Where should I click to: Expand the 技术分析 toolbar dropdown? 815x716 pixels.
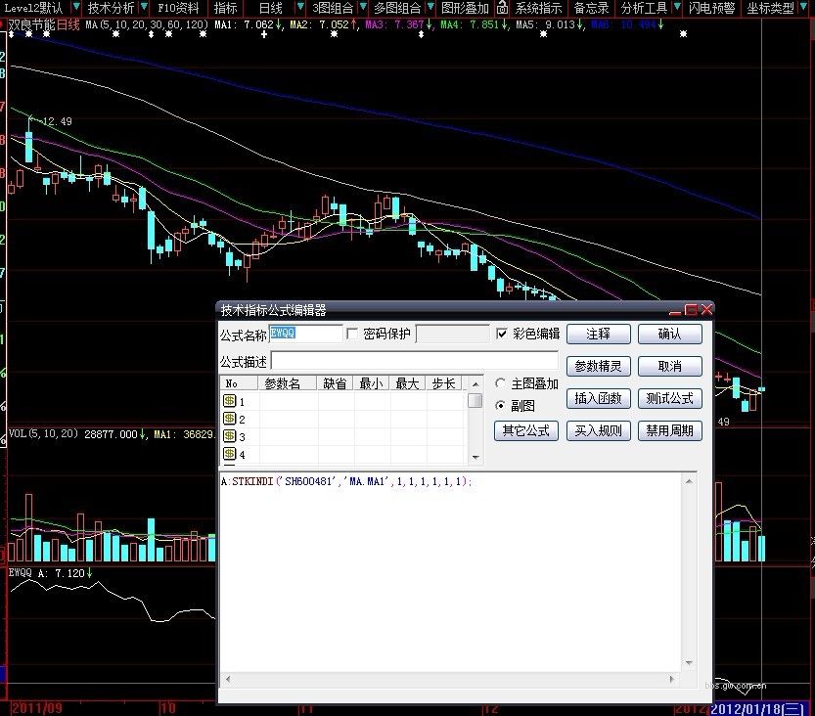pyautogui.click(x=112, y=8)
